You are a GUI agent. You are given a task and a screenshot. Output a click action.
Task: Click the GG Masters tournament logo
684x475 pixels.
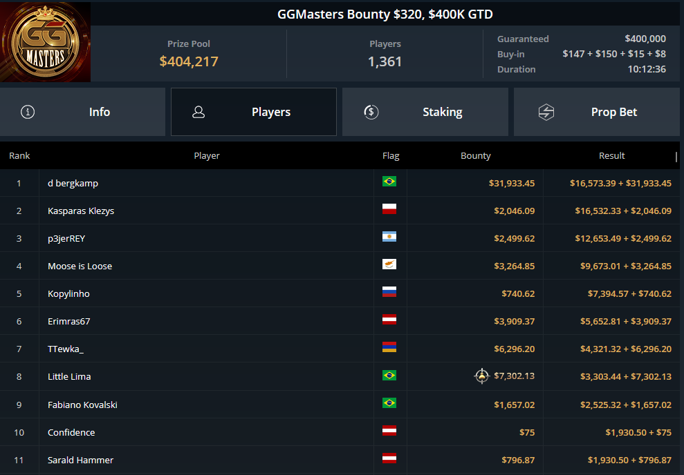point(46,42)
